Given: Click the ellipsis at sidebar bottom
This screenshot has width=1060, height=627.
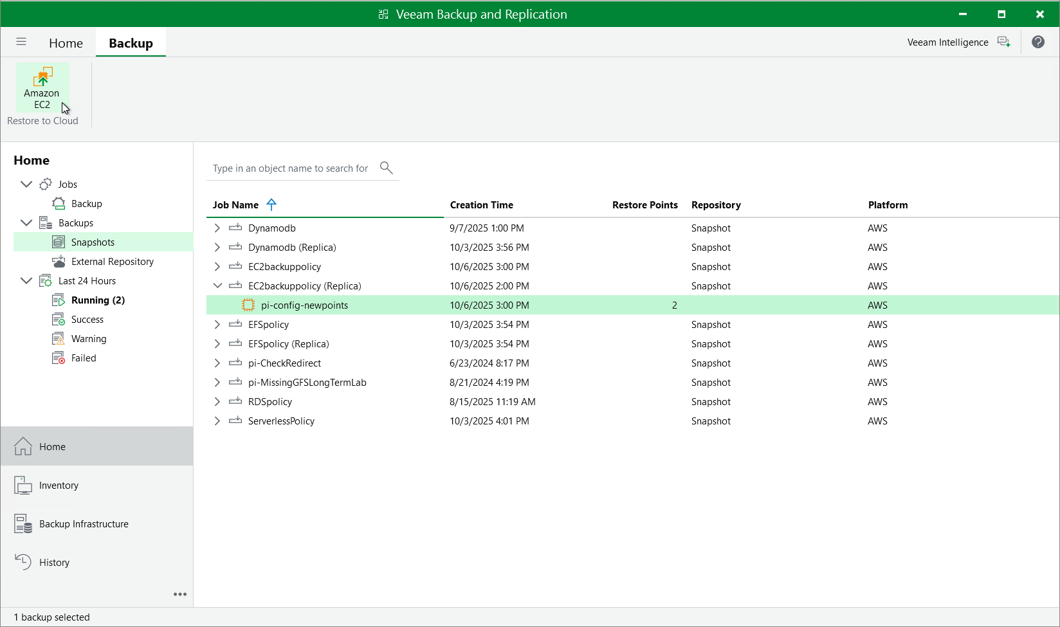Looking at the screenshot, I should [x=179, y=594].
